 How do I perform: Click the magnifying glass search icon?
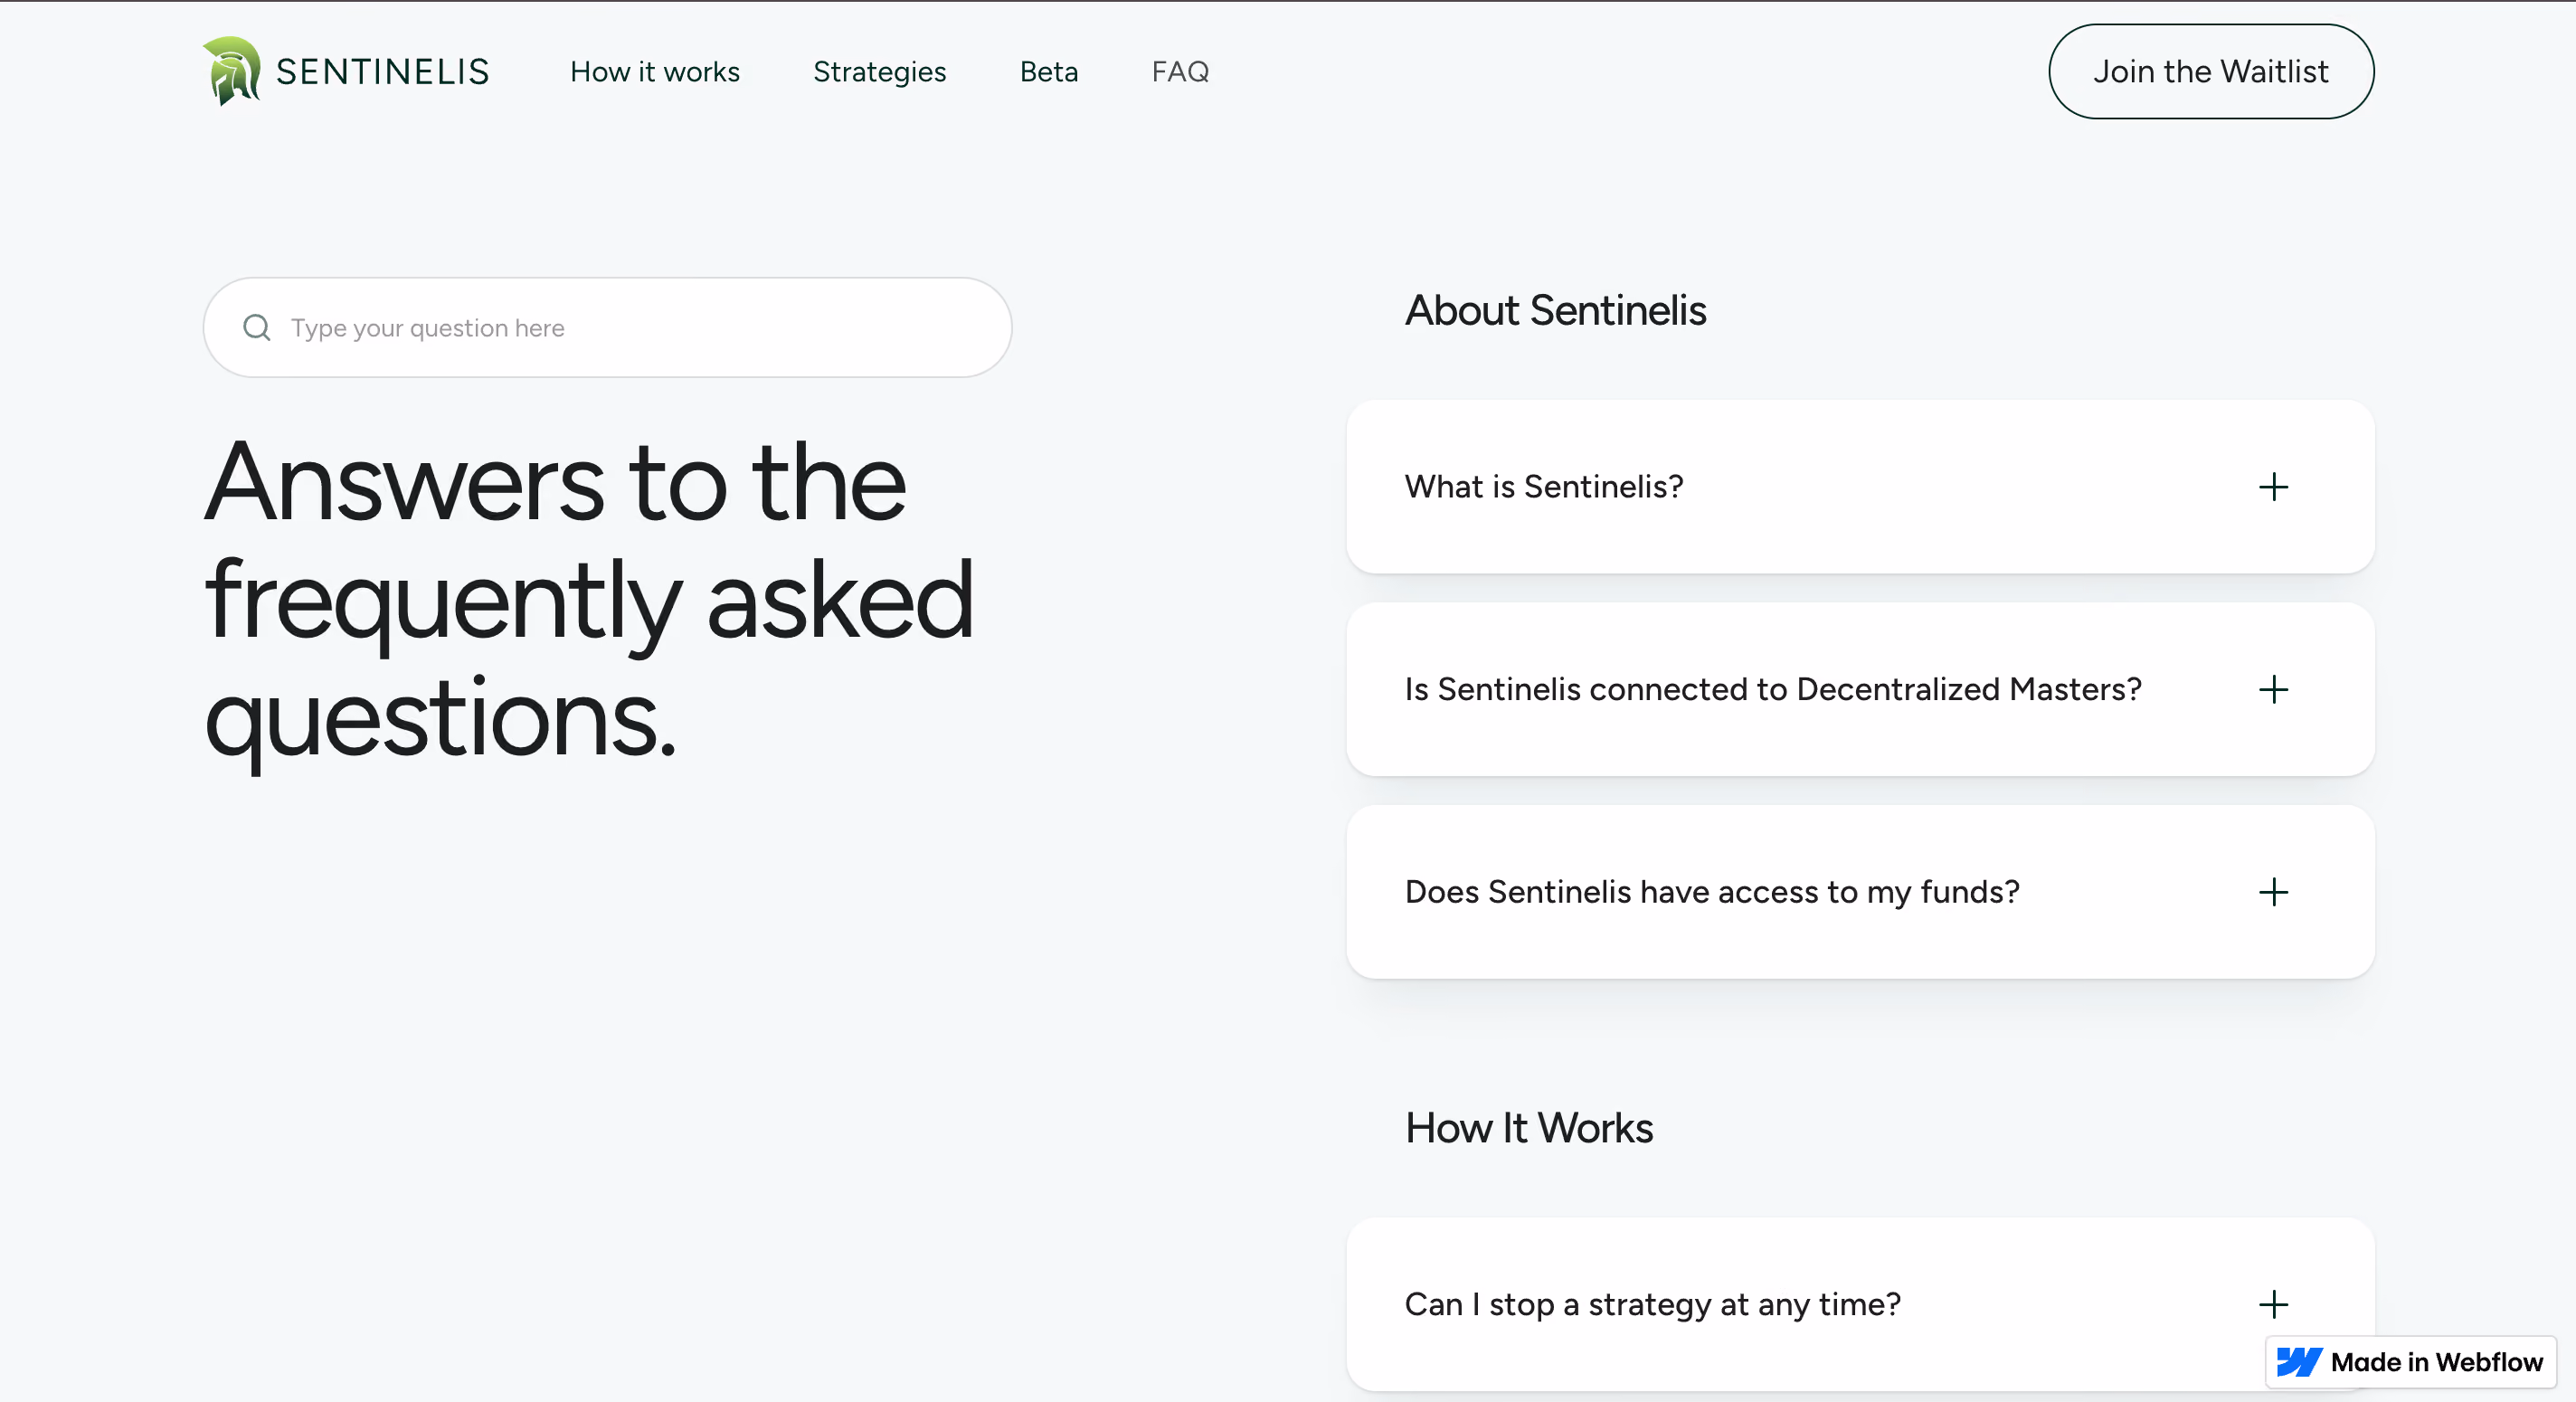point(257,328)
